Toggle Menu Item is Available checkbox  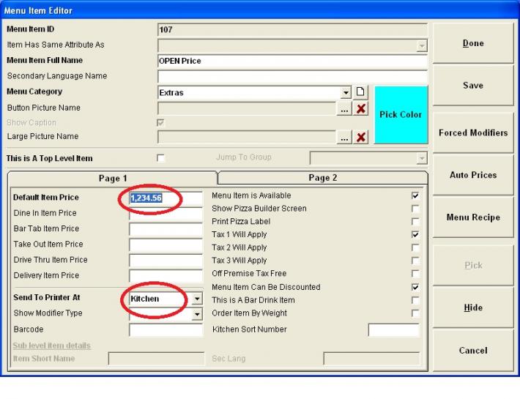[415, 196]
